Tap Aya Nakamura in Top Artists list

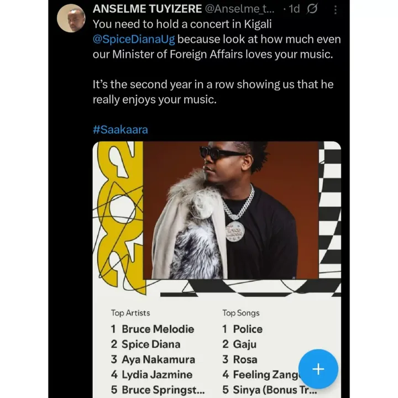tap(158, 360)
